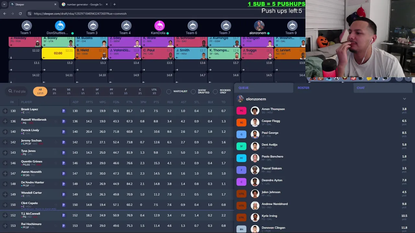
Task: Sort player list by ADP column
Action: (75, 102)
